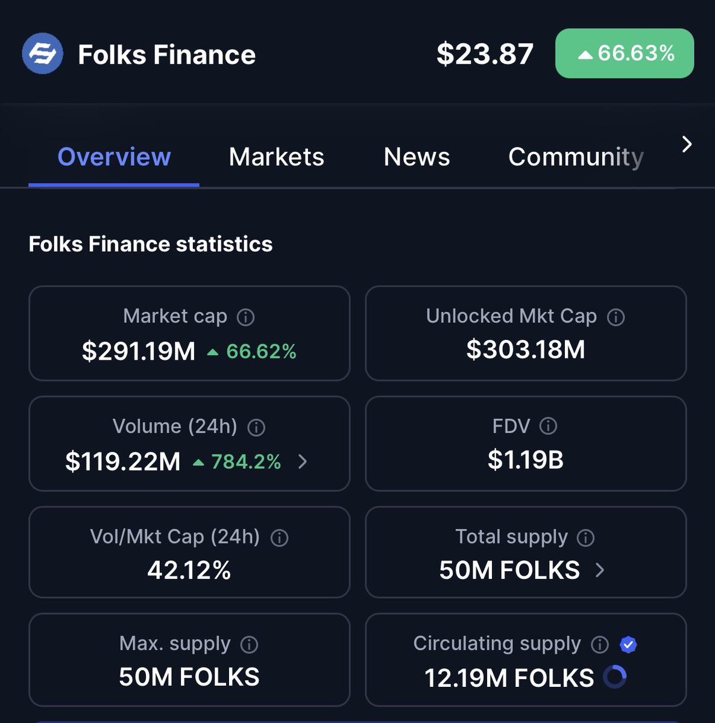Select the Community tab
The width and height of the screenshot is (715, 723).
pos(575,157)
